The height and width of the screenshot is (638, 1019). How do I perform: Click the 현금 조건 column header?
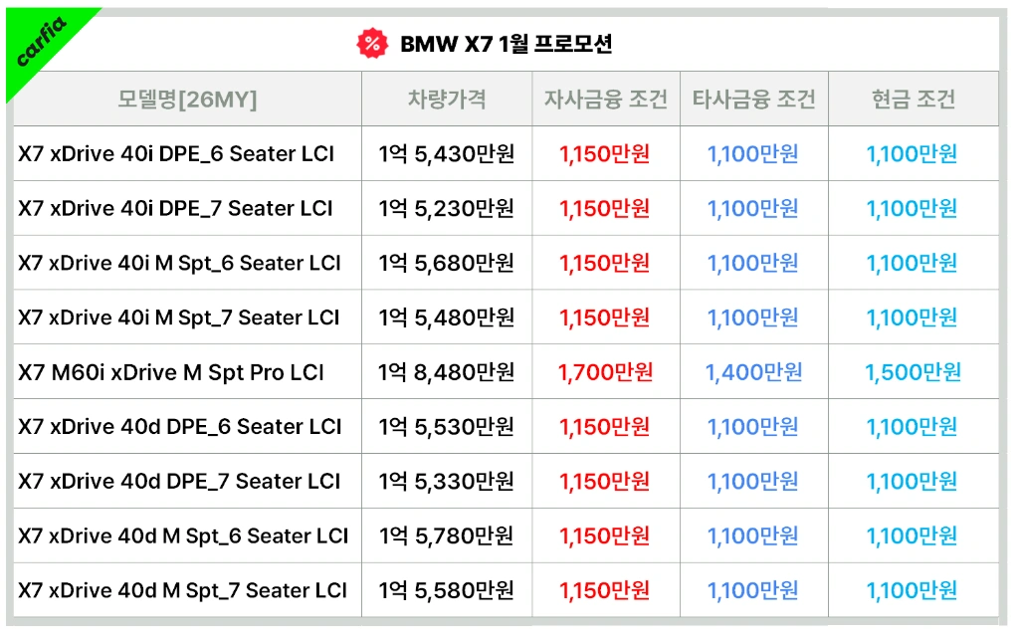914,99
